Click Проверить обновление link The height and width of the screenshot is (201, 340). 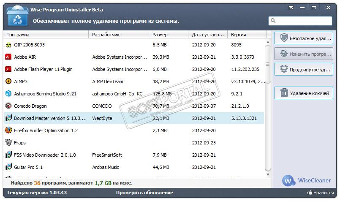pyautogui.click(x=144, y=193)
